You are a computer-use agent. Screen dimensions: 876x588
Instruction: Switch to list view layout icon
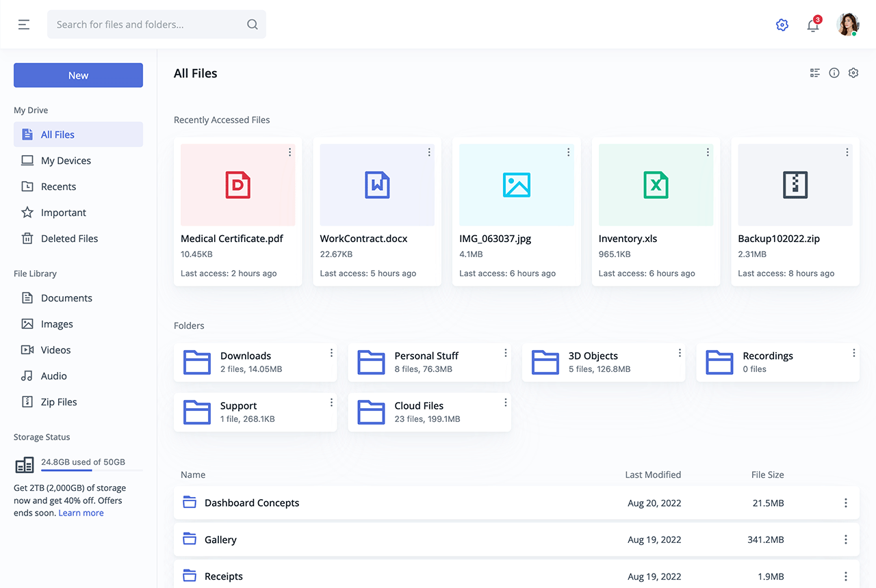coord(815,73)
